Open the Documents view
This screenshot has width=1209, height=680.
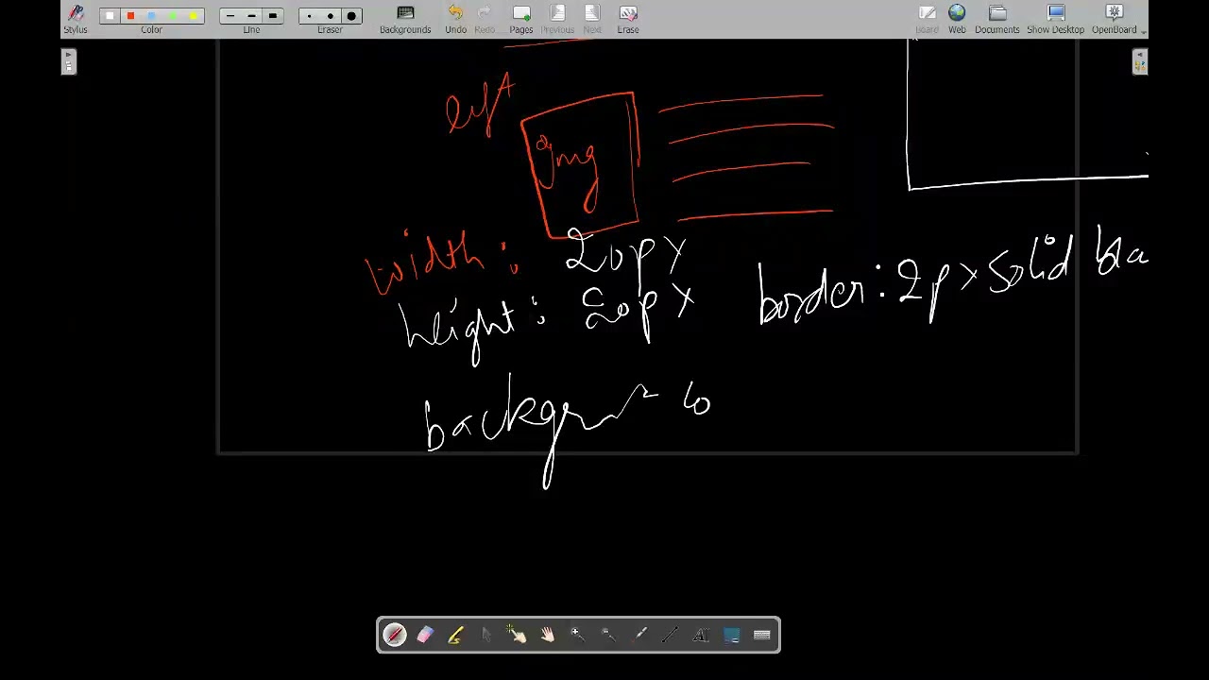(997, 18)
